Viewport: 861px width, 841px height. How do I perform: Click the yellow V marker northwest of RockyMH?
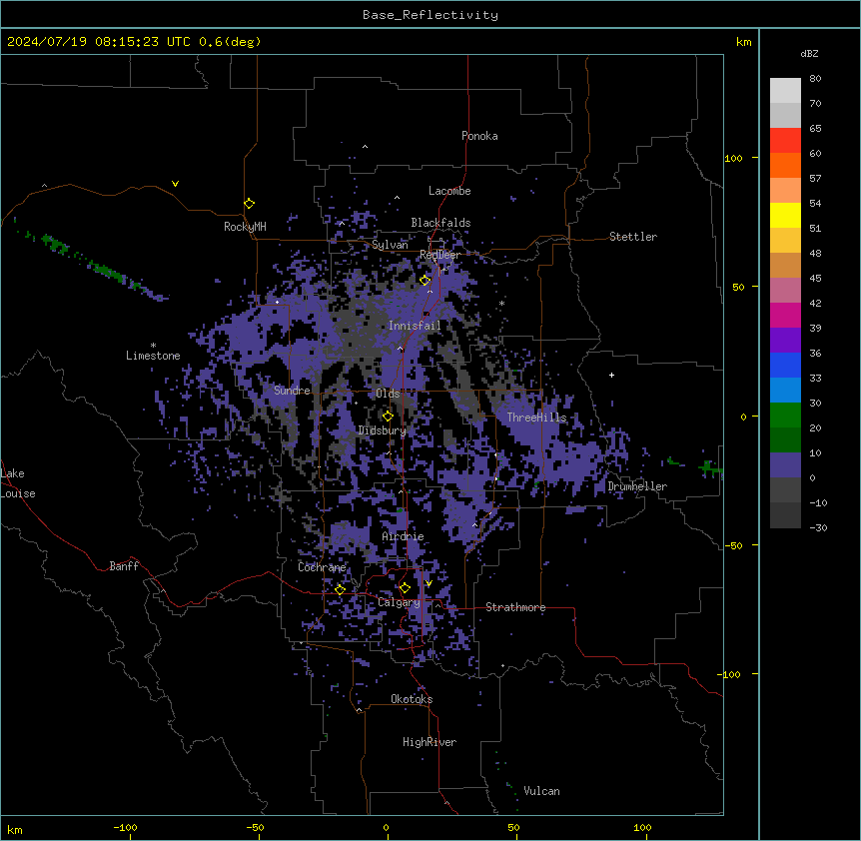pyautogui.click(x=175, y=184)
